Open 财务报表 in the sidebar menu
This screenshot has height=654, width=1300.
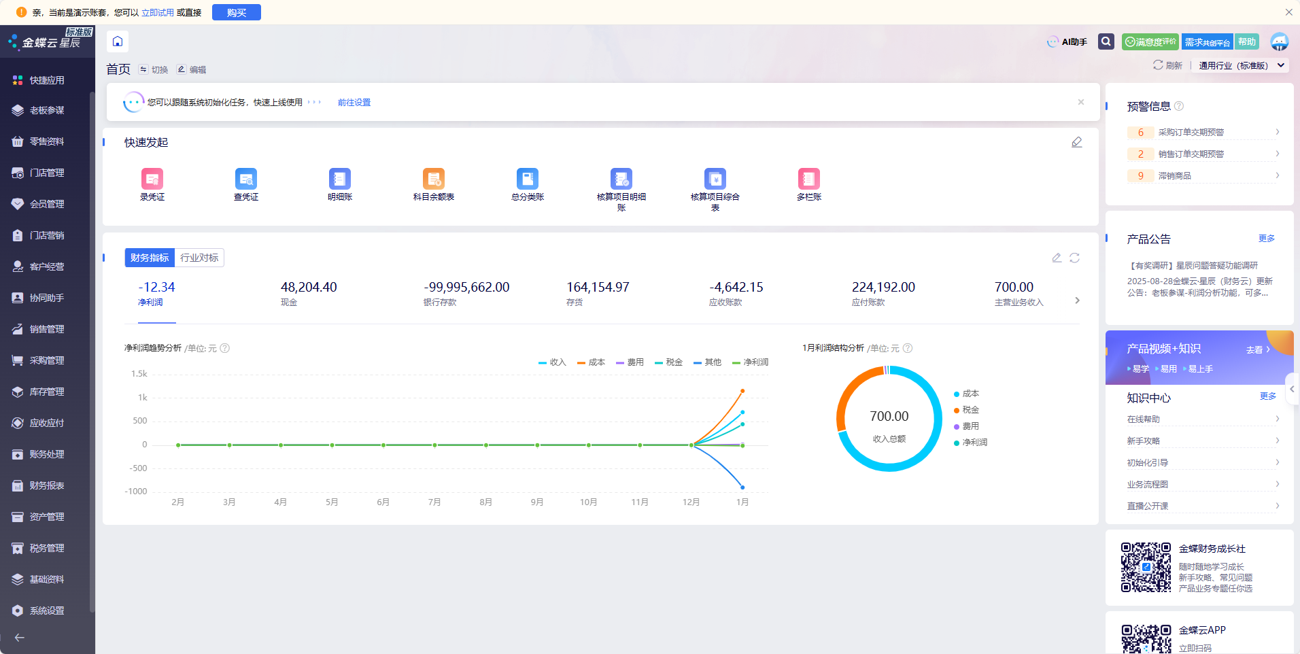coord(47,485)
